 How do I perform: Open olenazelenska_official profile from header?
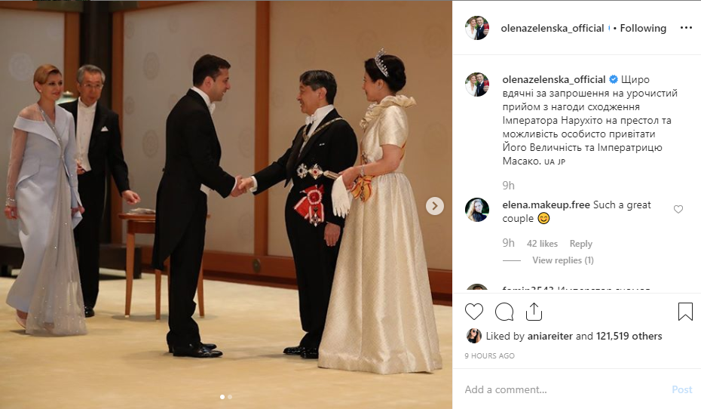pyautogui.click(x=552, y=28)
